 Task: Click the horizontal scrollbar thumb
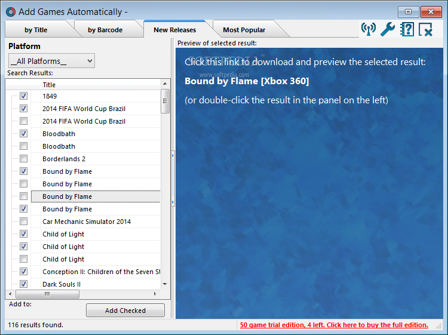(47, 294)
